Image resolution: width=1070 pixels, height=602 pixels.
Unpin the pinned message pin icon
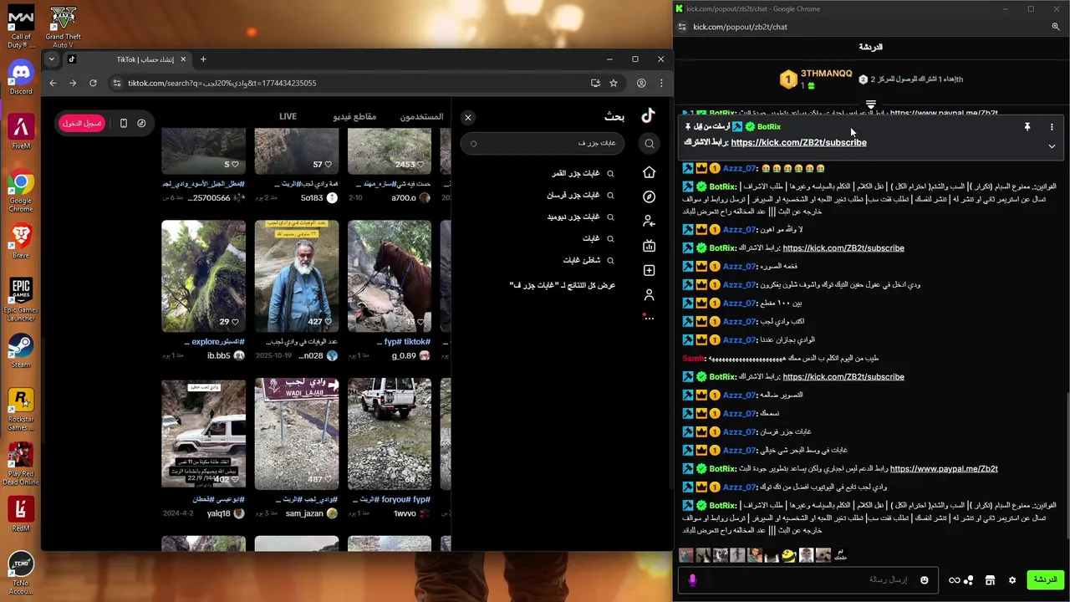1027,127
